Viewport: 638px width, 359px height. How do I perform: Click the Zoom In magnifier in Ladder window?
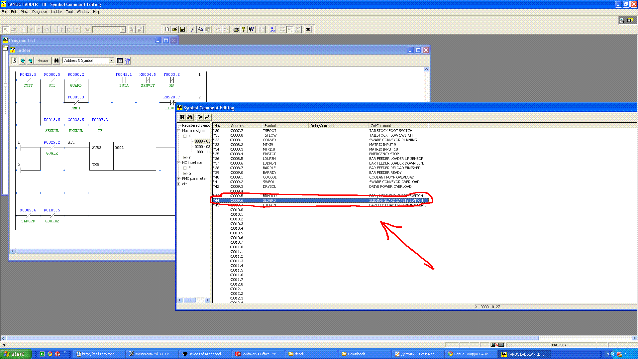[x=23, y=61]
